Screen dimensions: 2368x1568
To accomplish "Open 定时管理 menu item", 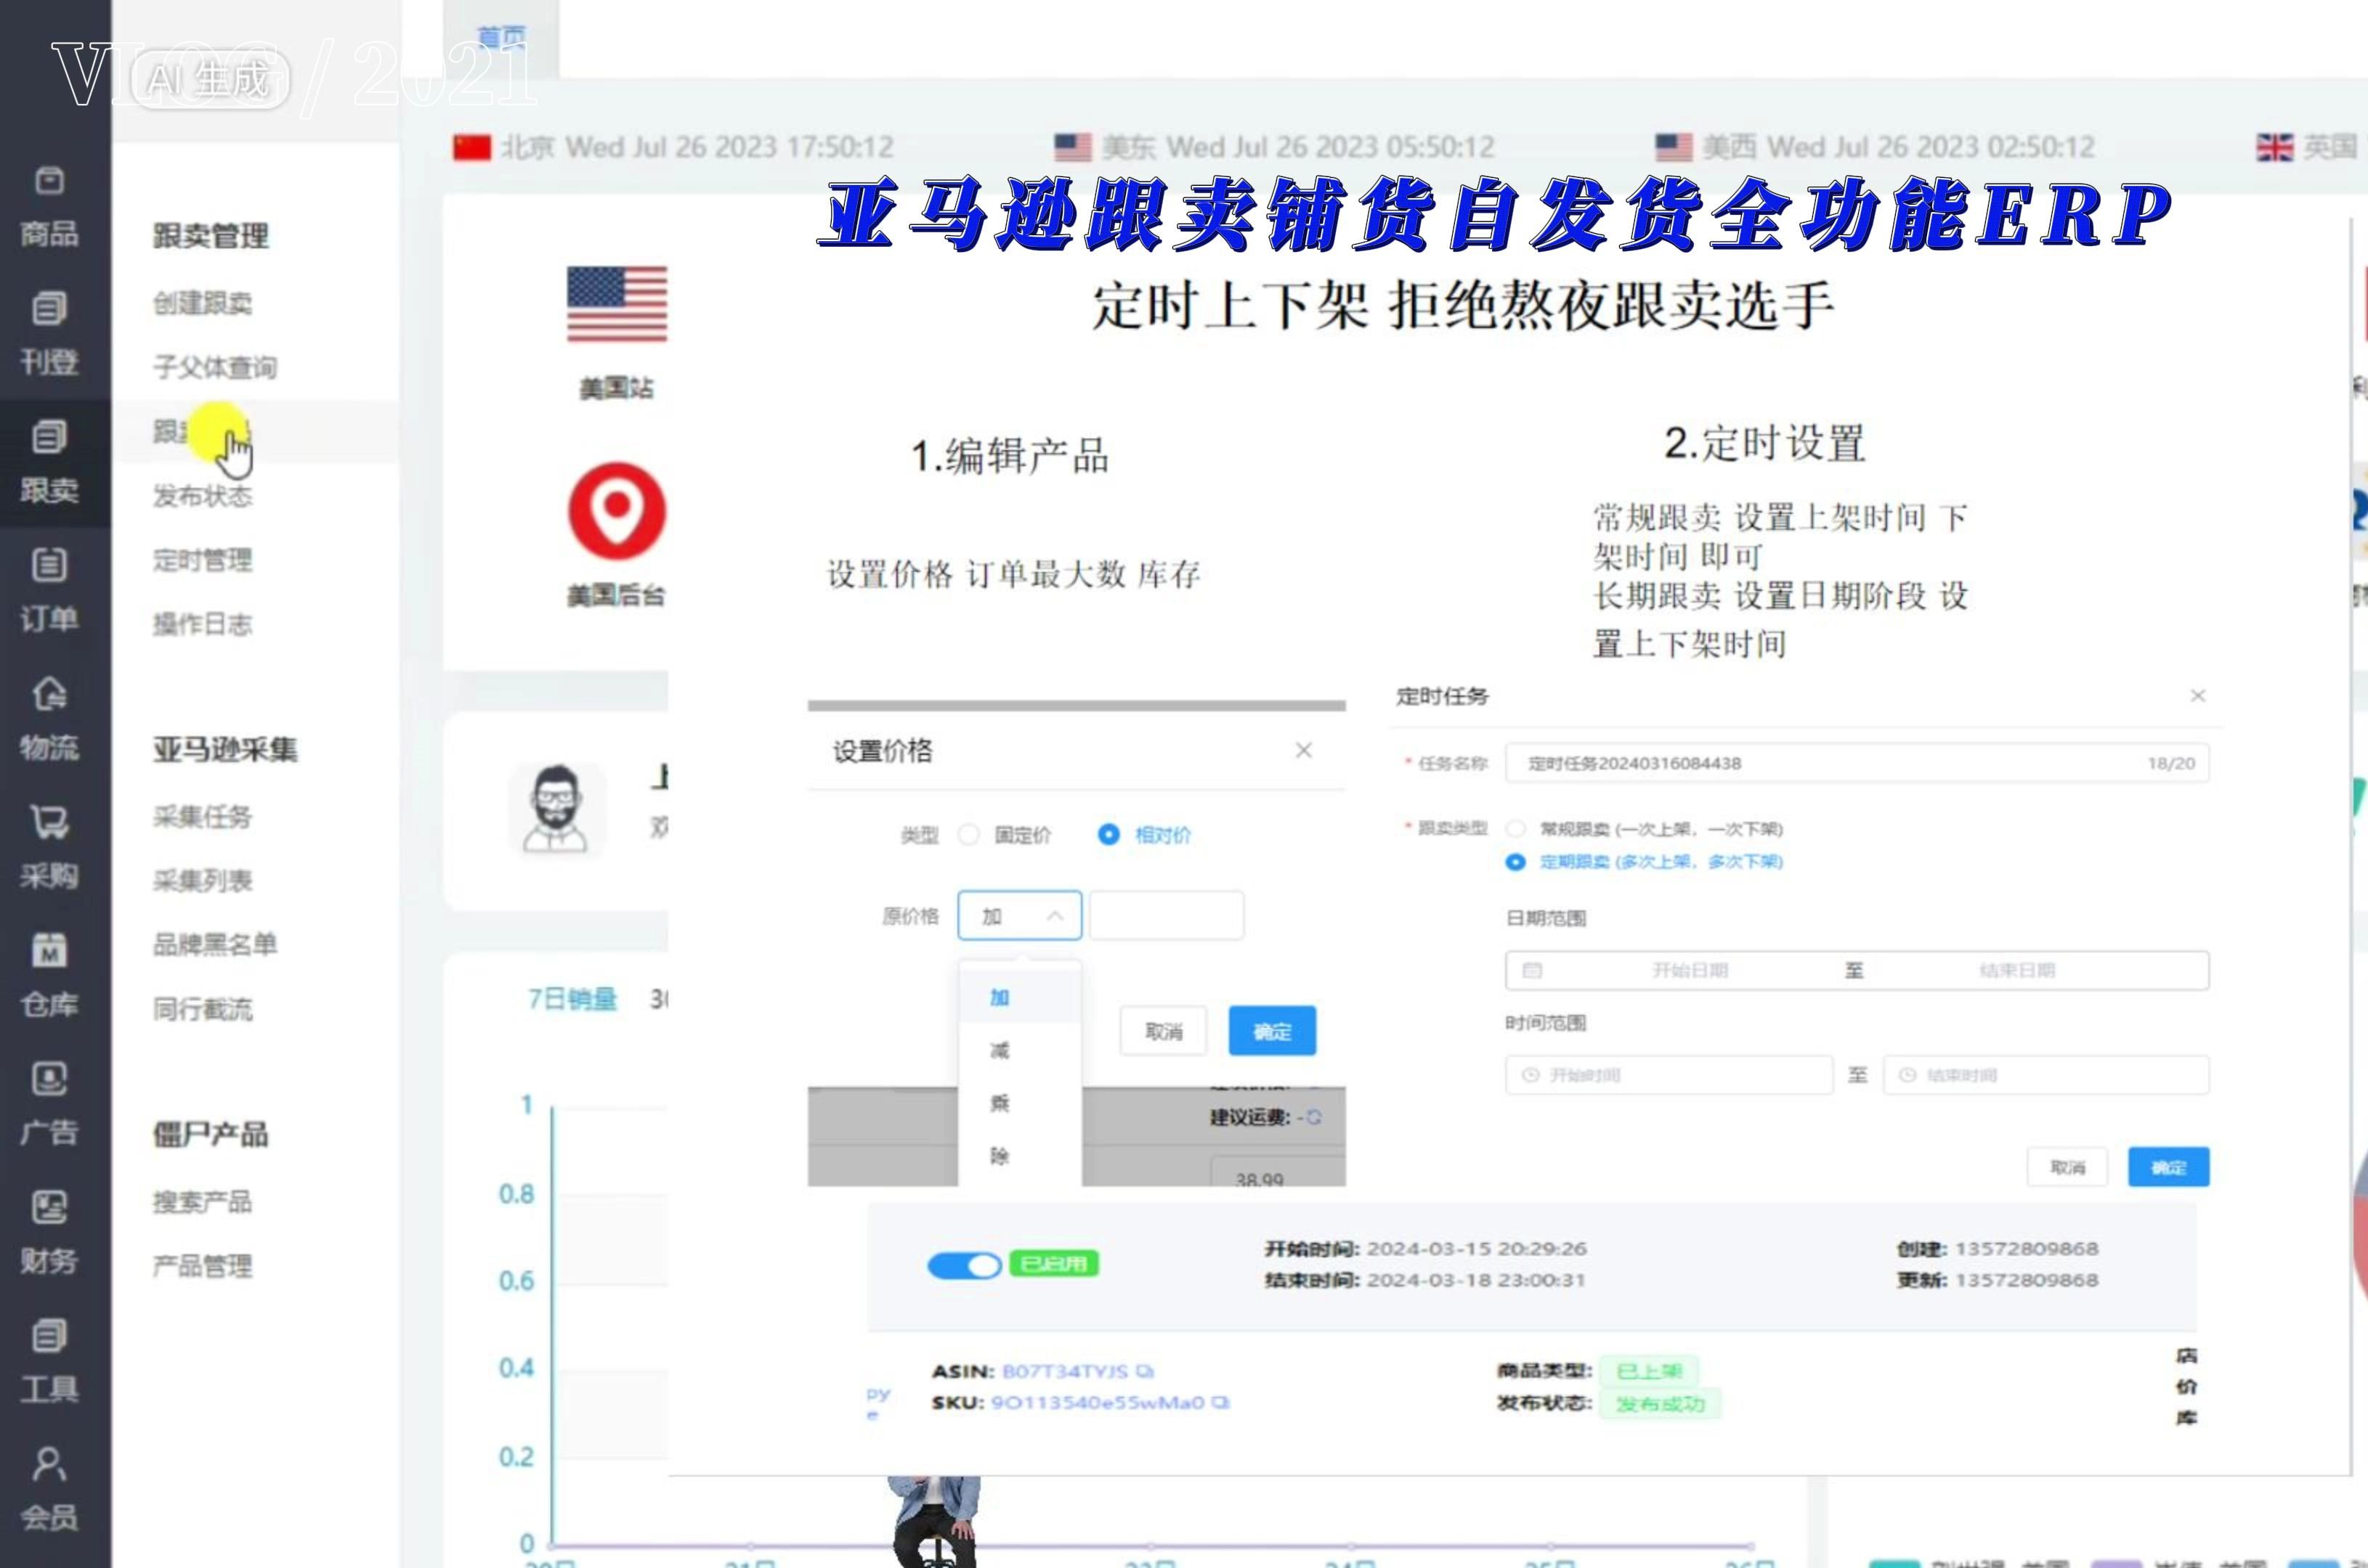I will [202, 560].
